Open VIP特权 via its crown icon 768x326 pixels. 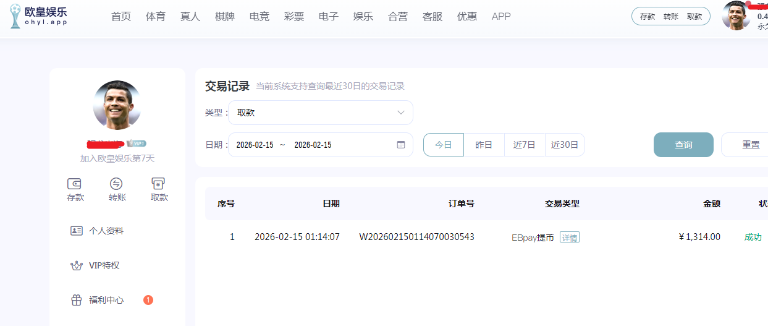[77, 265]
